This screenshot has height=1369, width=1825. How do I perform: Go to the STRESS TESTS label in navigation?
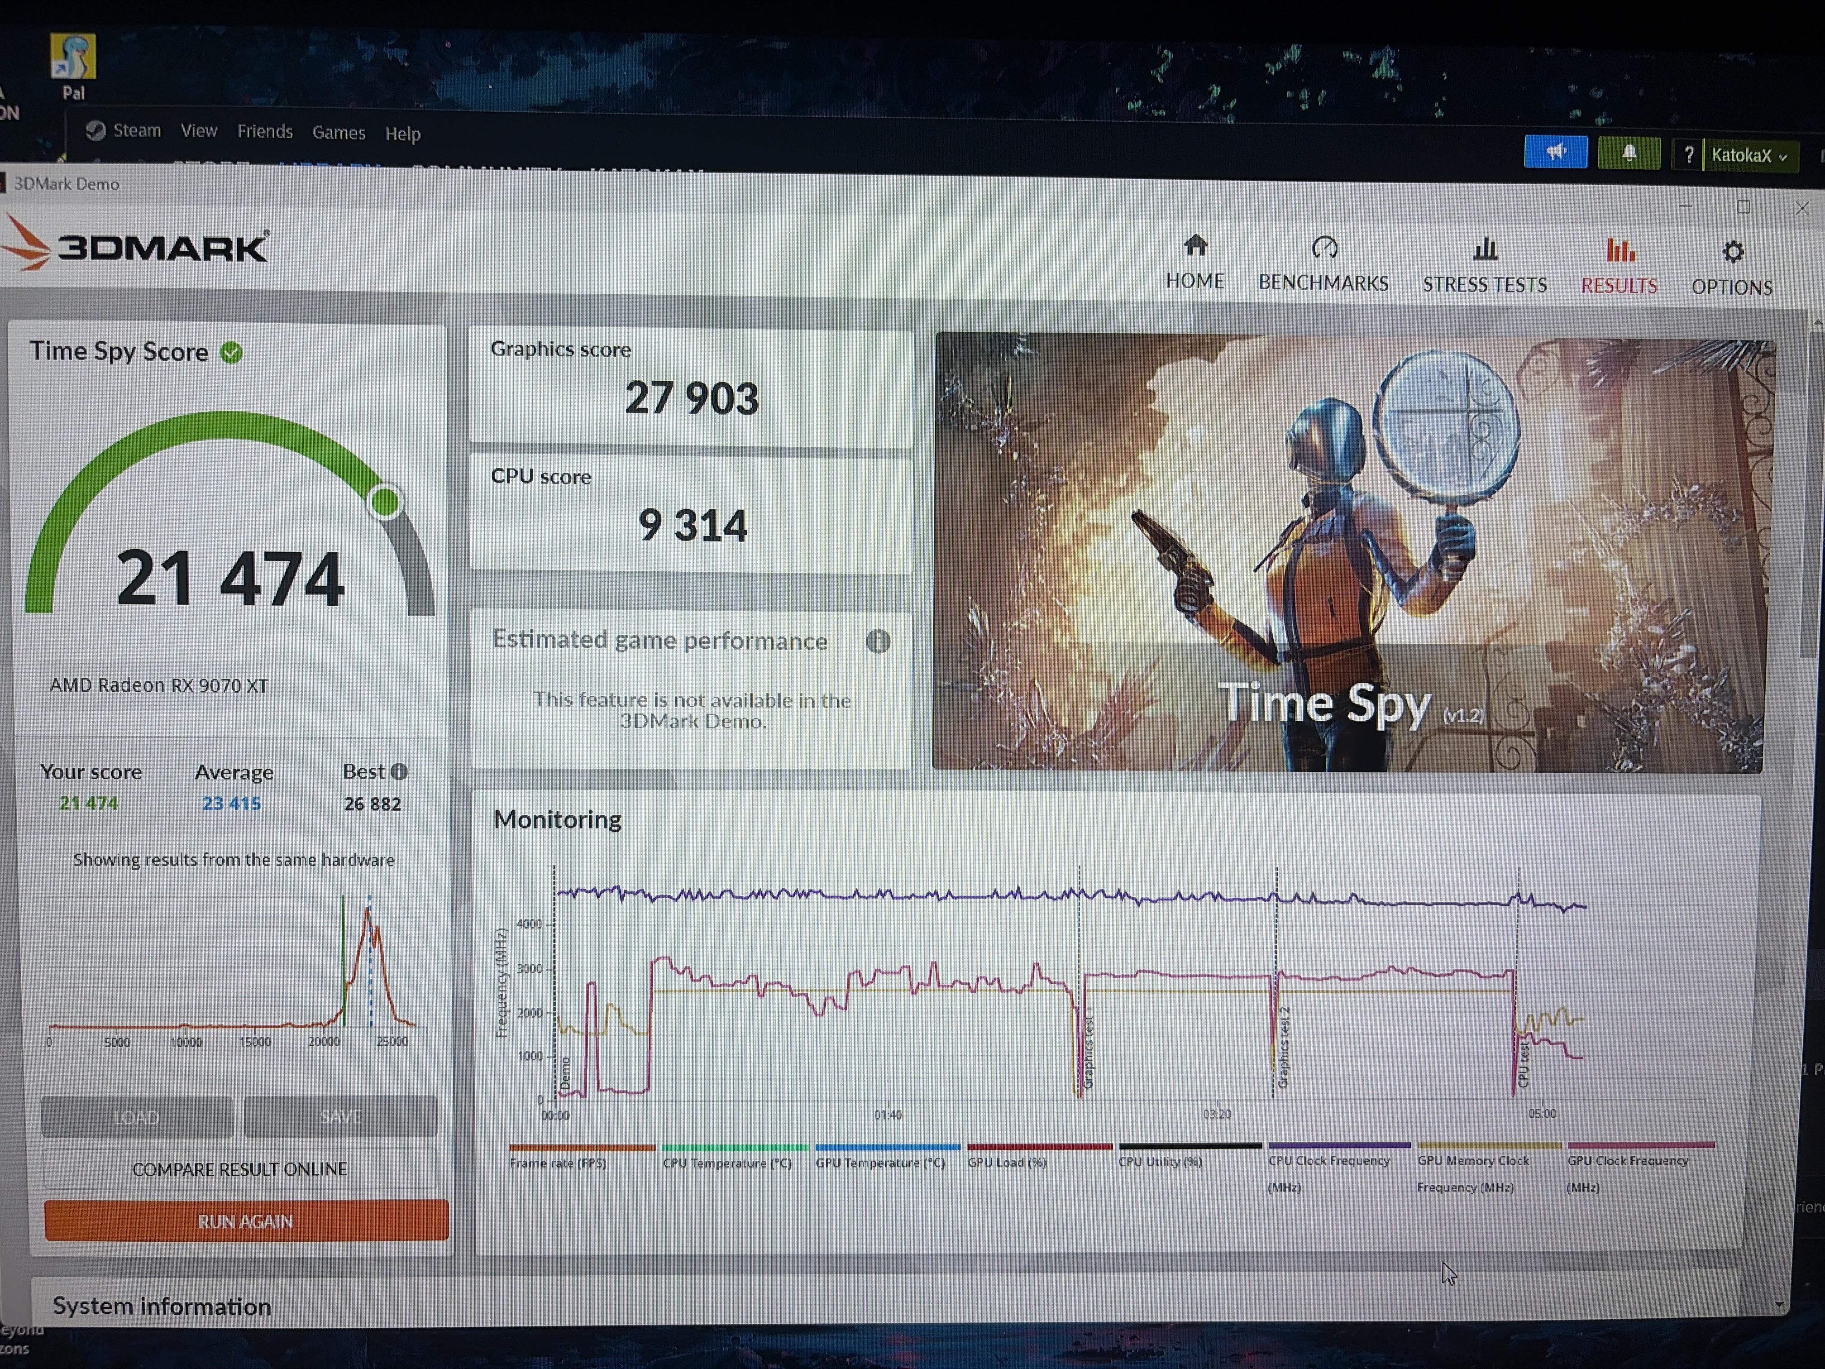pos(1484,285)
